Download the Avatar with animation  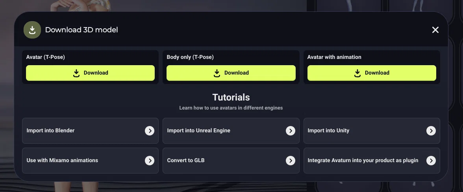(372, 73)
